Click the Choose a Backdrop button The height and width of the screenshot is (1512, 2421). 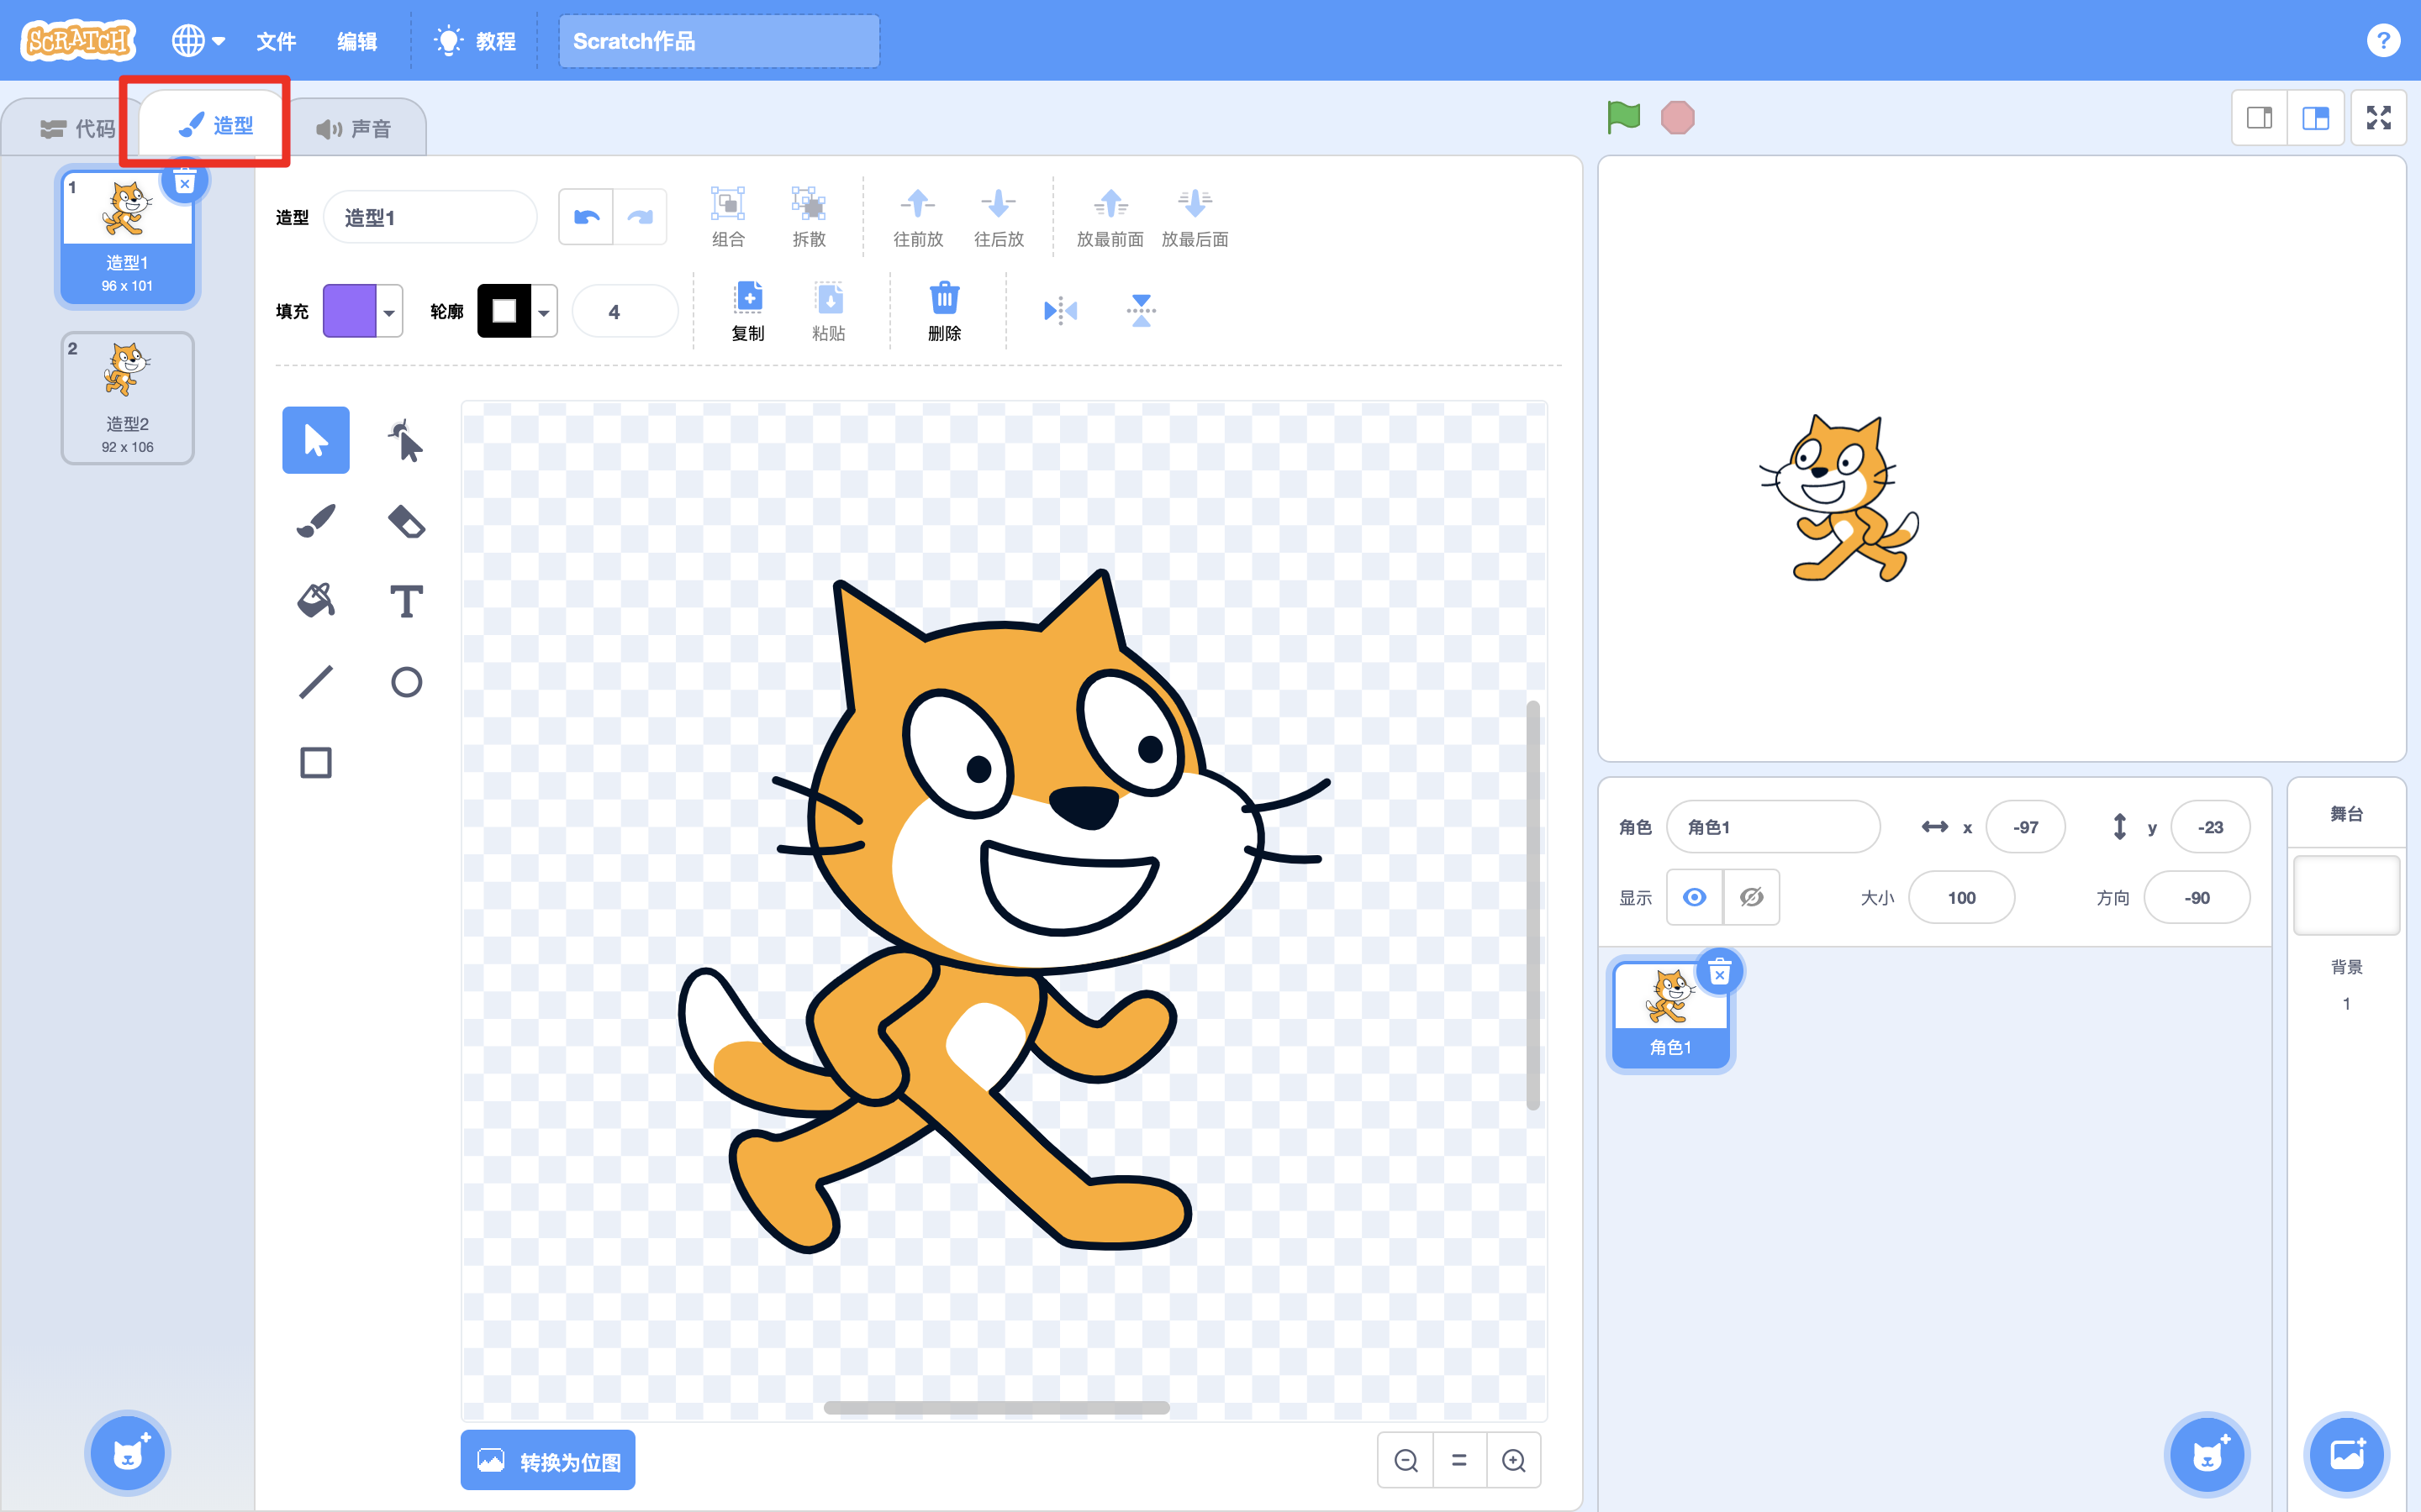(2346, 1454)
